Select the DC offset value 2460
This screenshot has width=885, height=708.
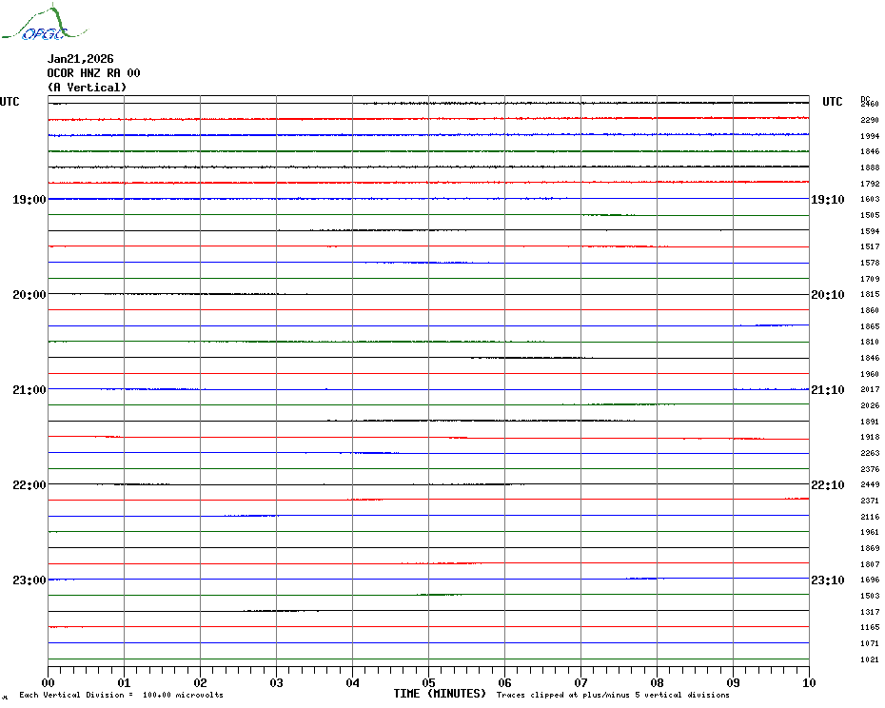click(x=869, y=104)
